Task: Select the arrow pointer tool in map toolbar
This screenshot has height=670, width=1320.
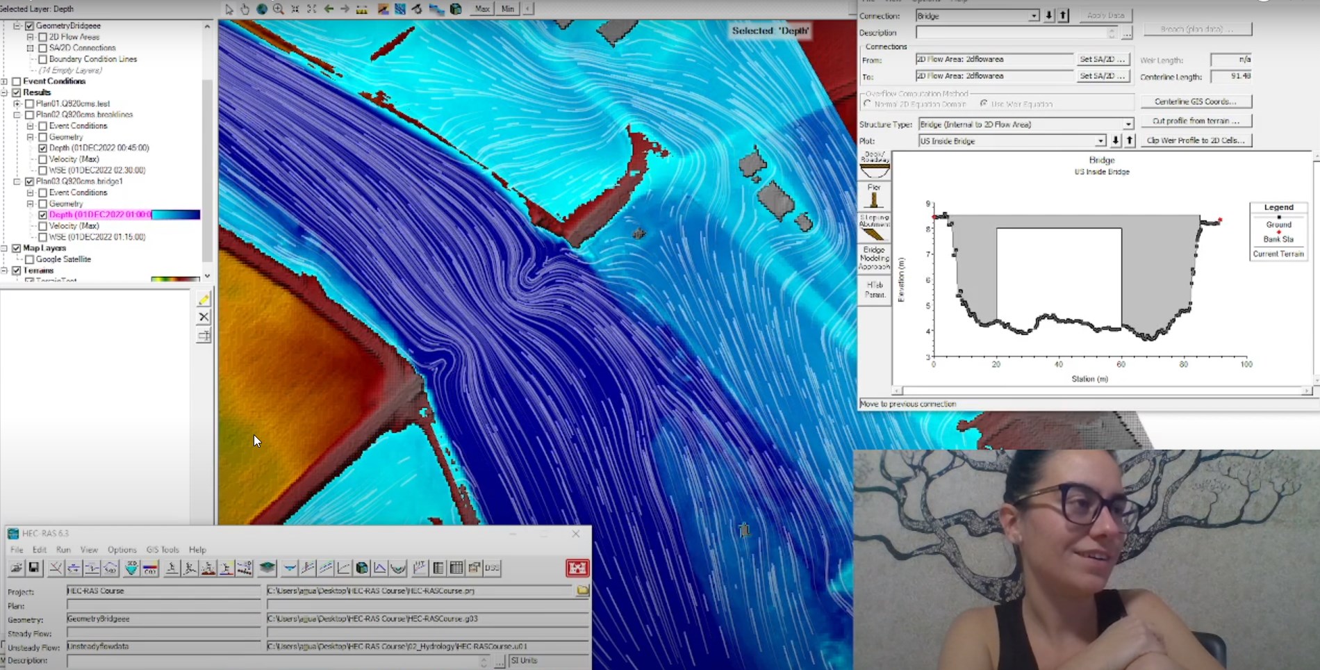Action: 229,9
